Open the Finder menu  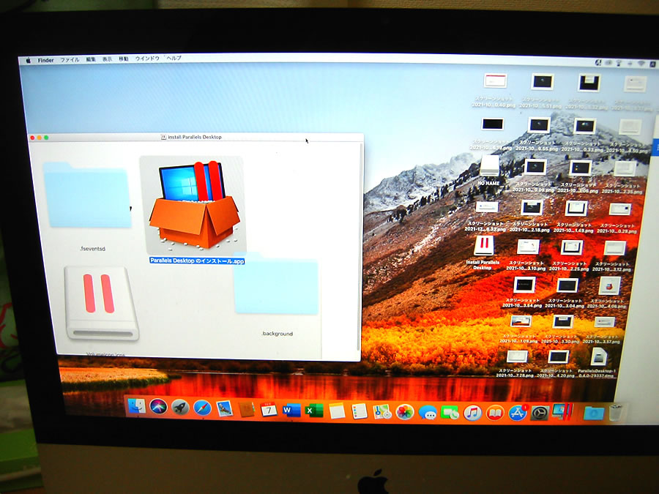[45, 60]
